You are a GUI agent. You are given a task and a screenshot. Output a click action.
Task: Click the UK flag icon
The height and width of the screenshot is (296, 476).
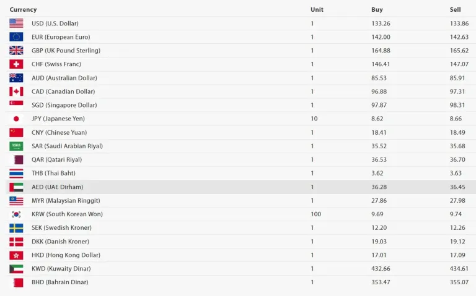(x=16, y=51)
